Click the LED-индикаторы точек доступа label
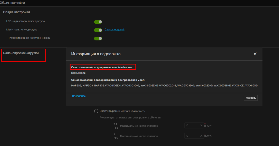 pos(25,21)
